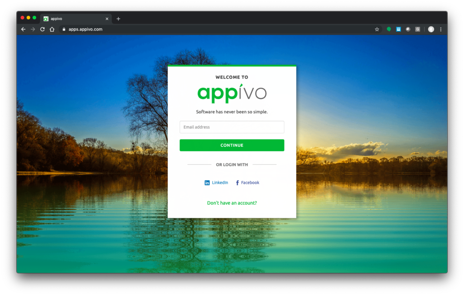Viewport: 464px width, 295px height.
Task: Click the green CONTINUE button
Action: point(232,145)
